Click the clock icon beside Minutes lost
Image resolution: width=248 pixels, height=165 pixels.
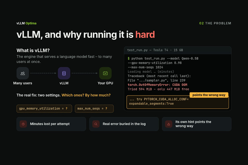23,124
